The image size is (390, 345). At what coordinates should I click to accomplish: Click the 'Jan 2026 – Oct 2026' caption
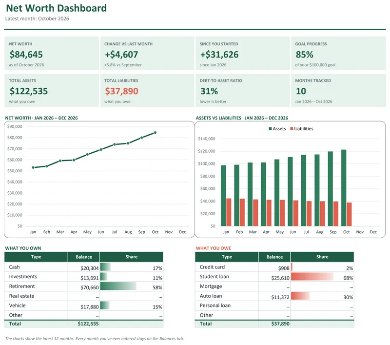[313, 101]
